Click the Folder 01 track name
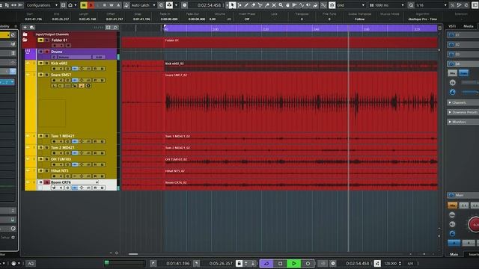The image size is (479, 269). [x=59, y=40]
